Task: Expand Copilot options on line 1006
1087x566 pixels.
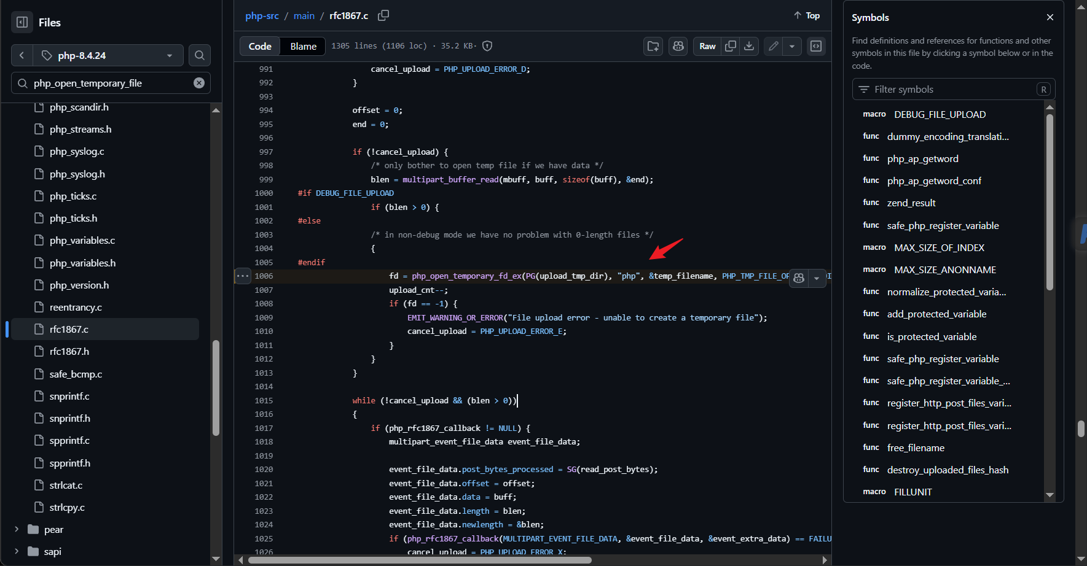Action: (817, 278)
